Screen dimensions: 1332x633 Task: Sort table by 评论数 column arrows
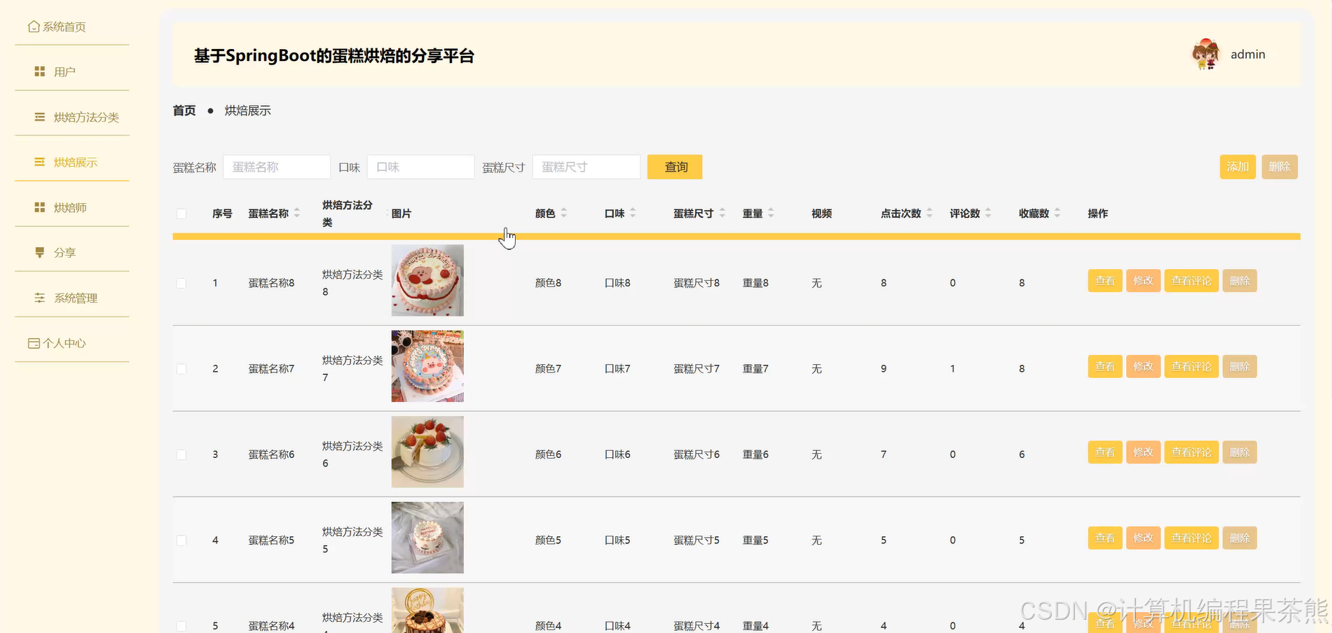[988, 213]
